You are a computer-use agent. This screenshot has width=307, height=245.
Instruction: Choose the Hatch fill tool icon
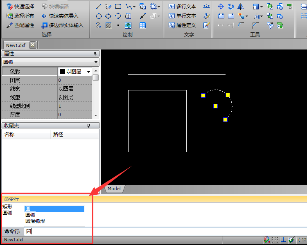click(108, 25)
